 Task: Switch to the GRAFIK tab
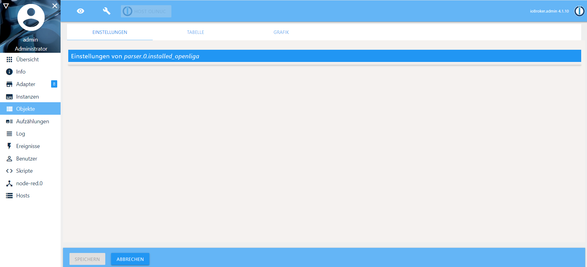281,32
